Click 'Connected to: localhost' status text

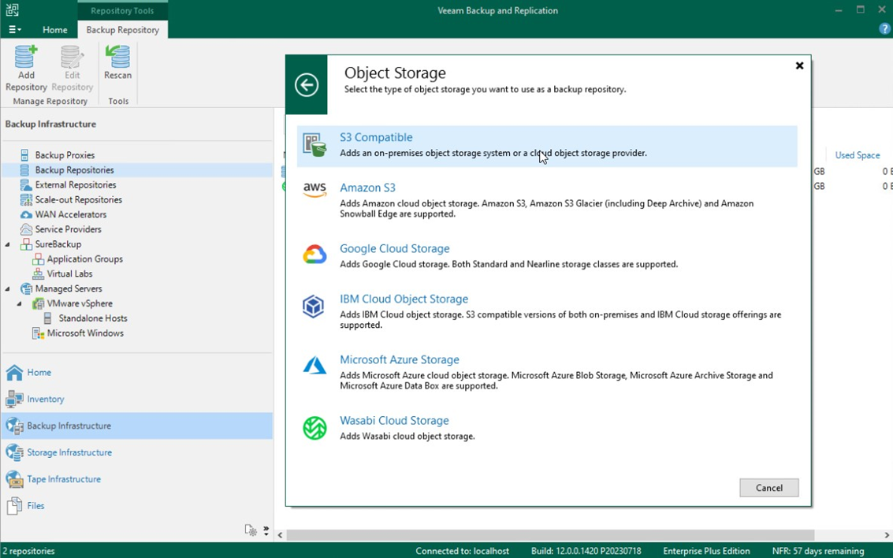pyautogui.click(x=462, y=551)
